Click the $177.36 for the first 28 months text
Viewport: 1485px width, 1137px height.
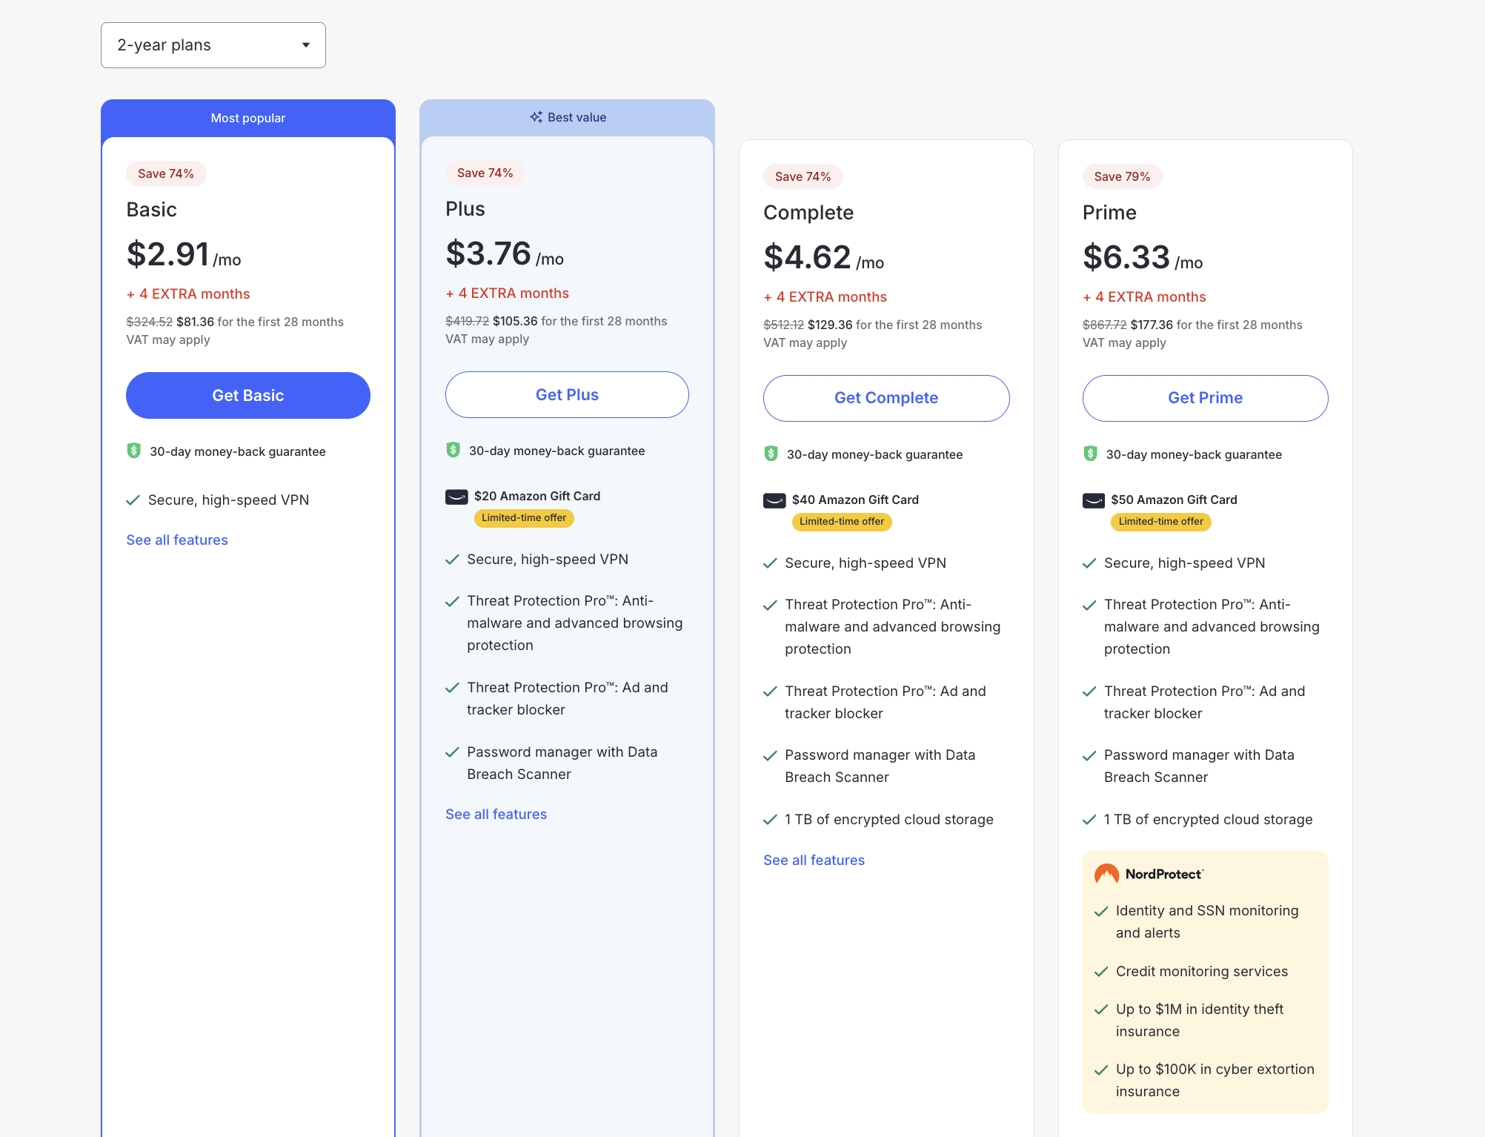[1216, 325]
